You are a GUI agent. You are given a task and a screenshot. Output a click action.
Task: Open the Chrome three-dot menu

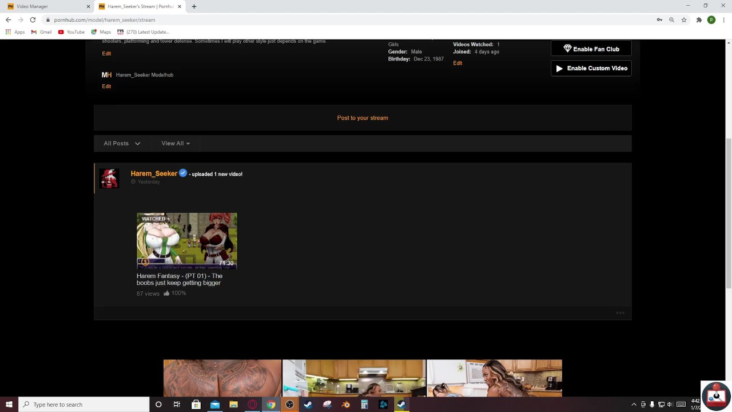pyautogui.click(x=724, y=20)
